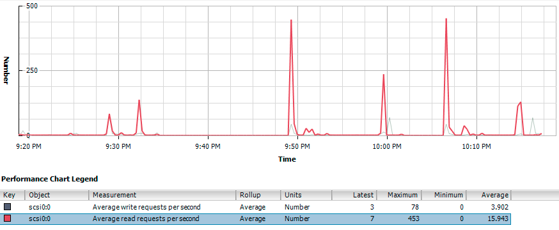The height and width of the screenshot is (230, 559).
Task: Select the Average write requests per second row
Action: coord(255,207)
